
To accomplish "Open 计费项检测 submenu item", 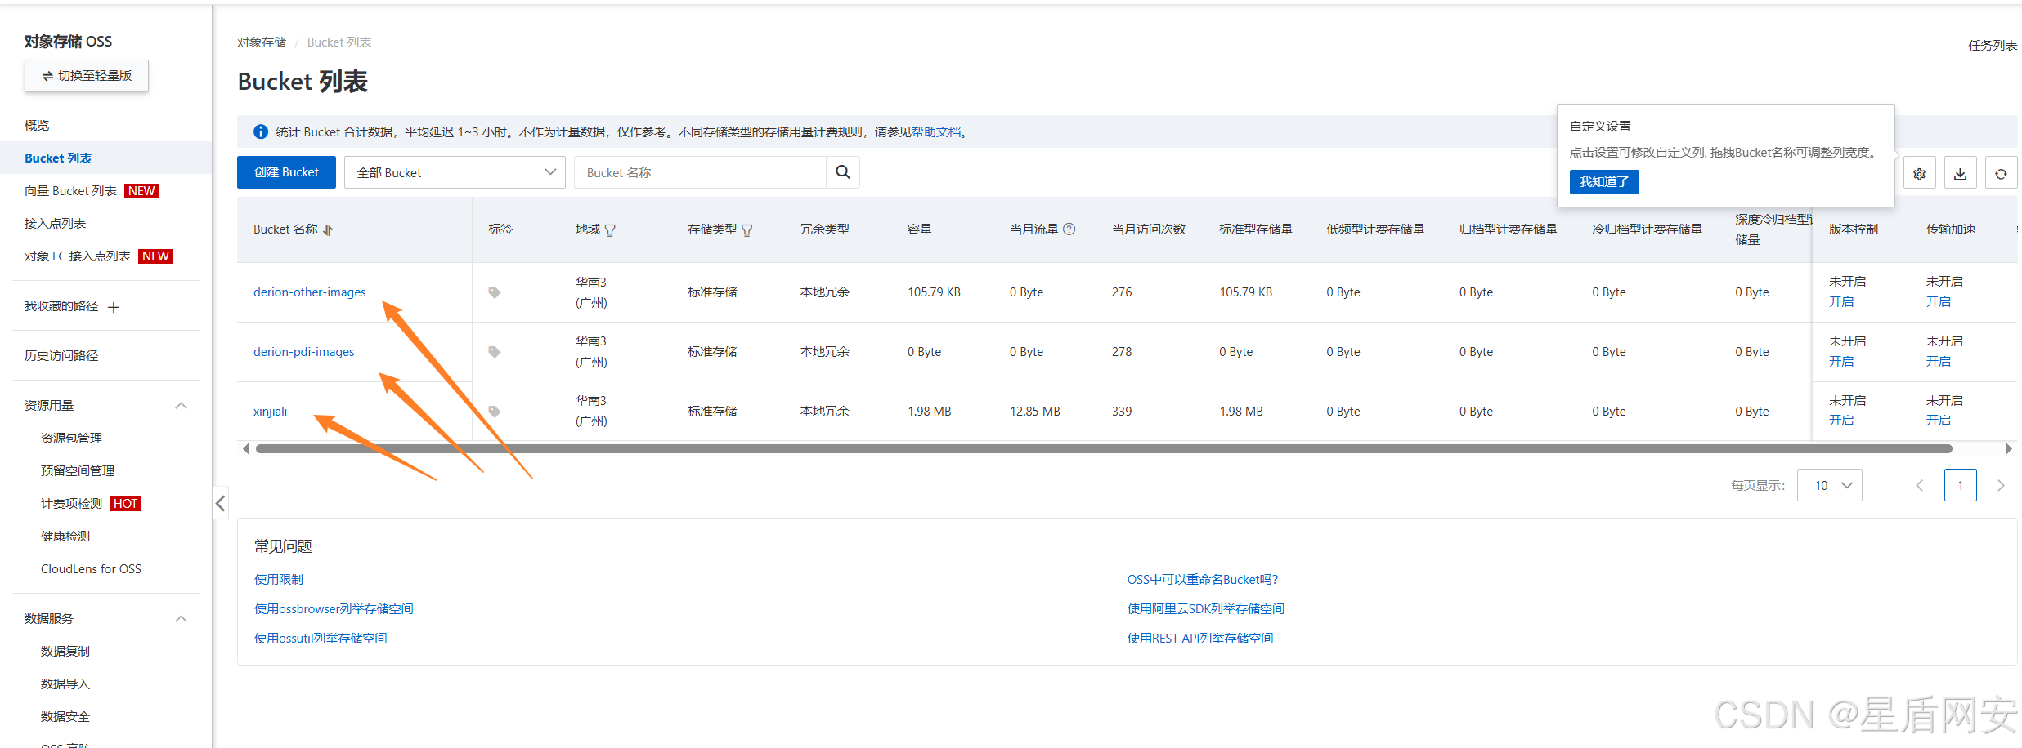I will [71, 503].
